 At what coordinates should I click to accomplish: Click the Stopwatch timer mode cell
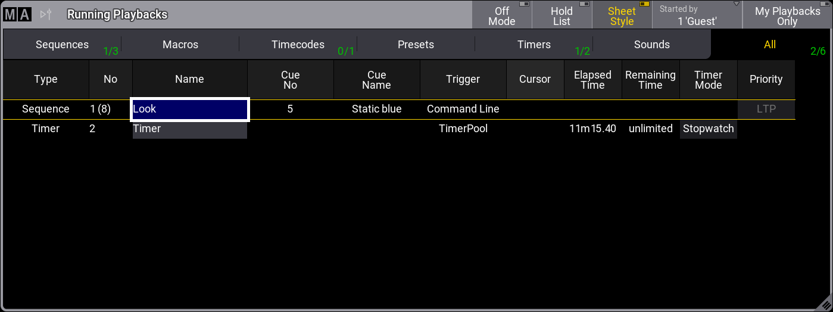pos(708,129)
